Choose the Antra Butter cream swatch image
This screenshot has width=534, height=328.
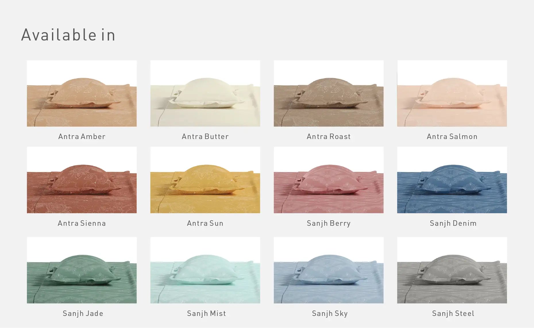pyautogui.click(x=205, y=93)
